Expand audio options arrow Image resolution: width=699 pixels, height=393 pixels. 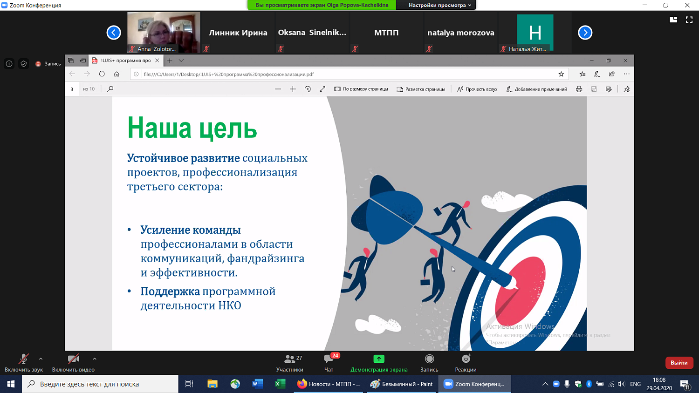[x=41, y=359]
